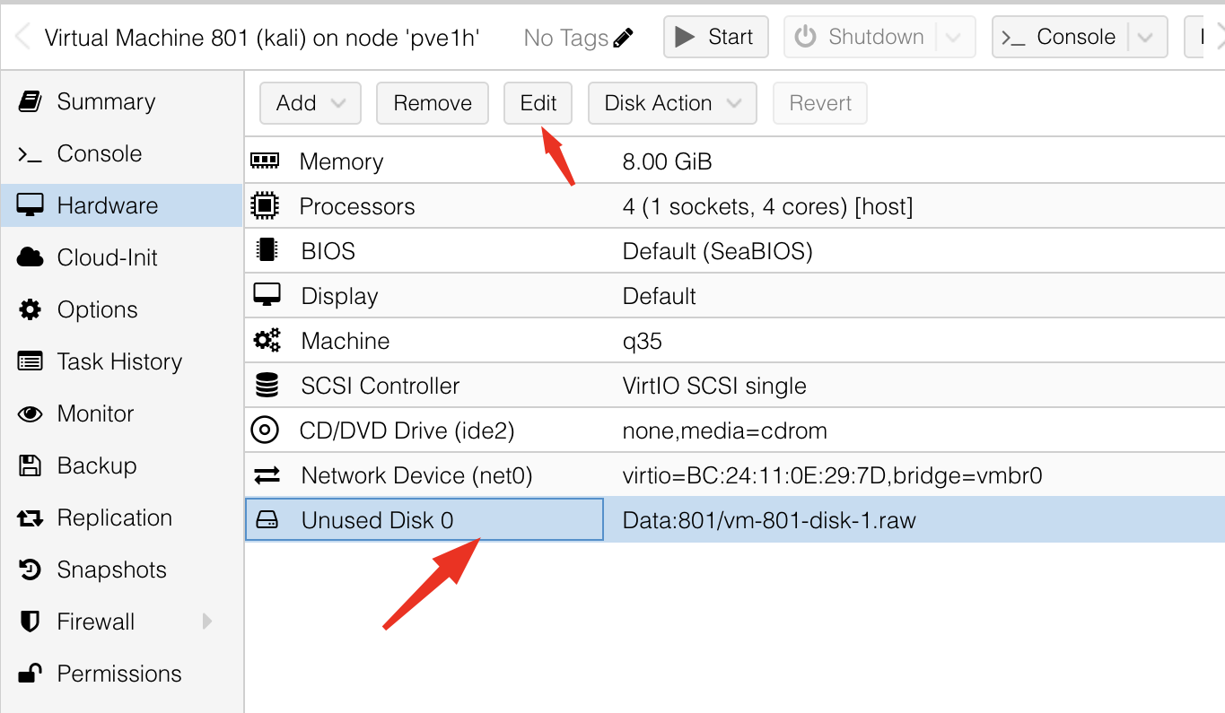1225x713 pixels.
Task: Click the pencil icon to edit tags
Action: tap(623, 38)
